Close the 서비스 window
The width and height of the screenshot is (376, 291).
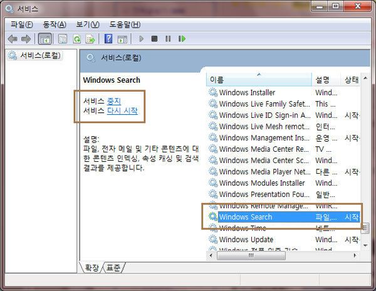[357, 6]
